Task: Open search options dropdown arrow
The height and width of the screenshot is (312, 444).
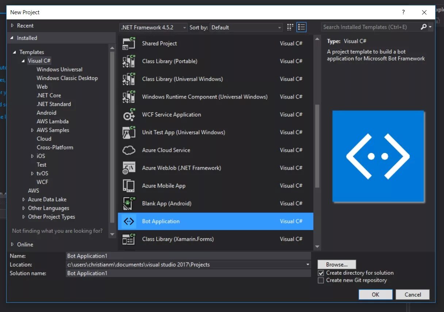Action: tap(430, 27)
